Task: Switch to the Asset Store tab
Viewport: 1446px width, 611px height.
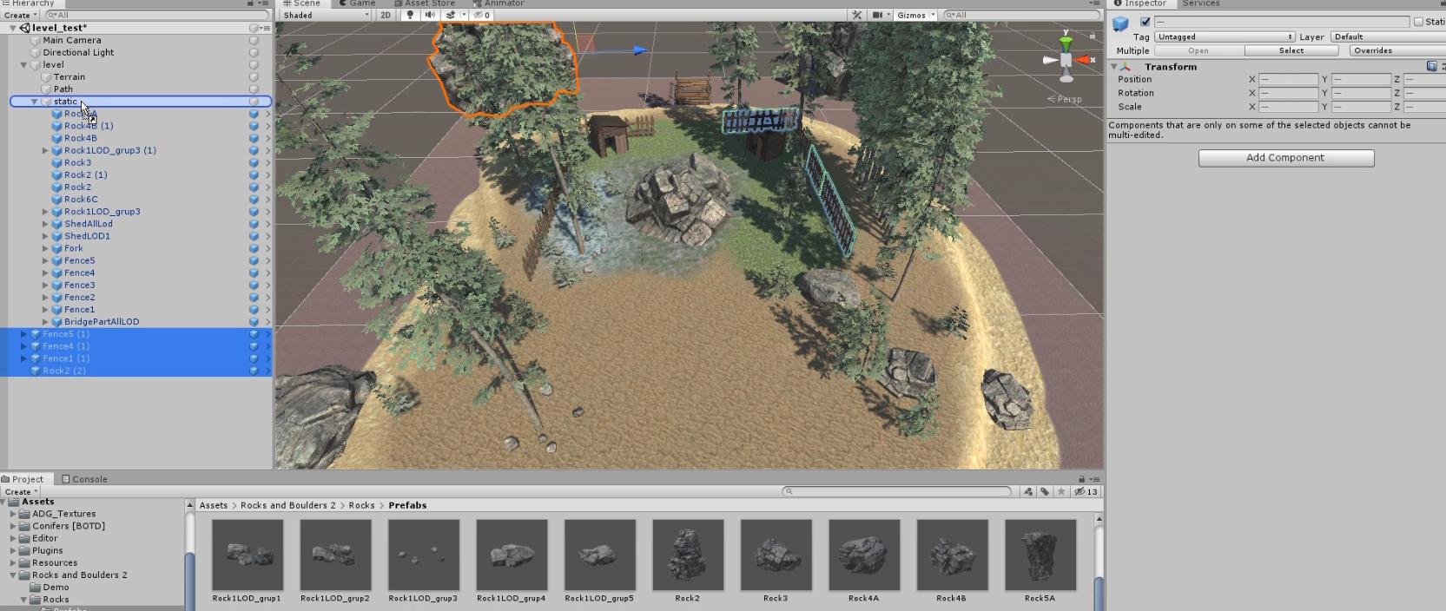Action: tap(423, 3)
